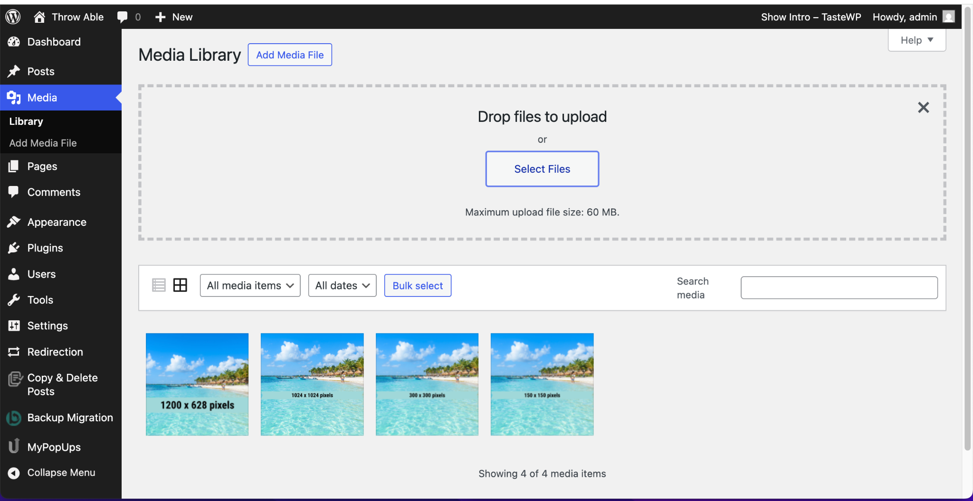Open the comments bubble in admin bar
This screenshot has height=501, width=973.
(x=123, y=17)
